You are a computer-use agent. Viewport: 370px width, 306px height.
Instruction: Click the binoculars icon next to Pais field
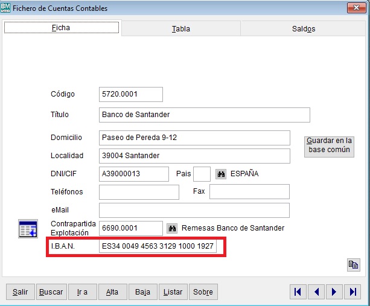point(221,174)
